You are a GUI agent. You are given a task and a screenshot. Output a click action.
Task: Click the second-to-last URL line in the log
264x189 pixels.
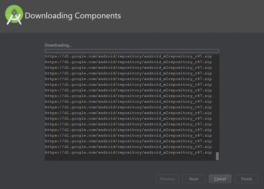click(128, 147)
